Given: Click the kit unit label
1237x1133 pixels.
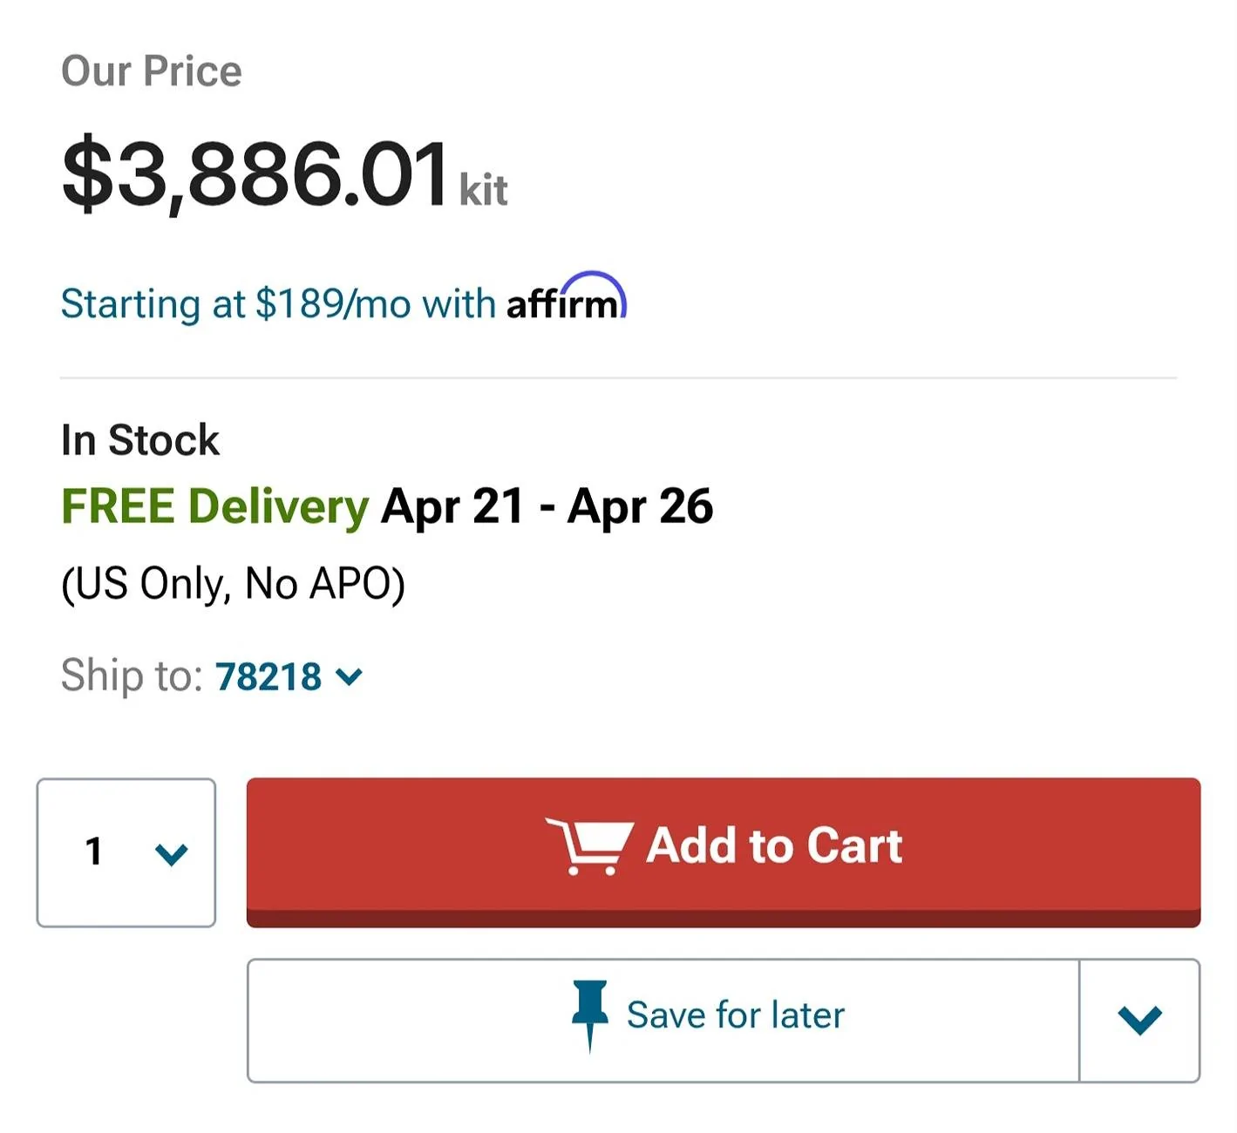Looking at the screenshot, I should [484, 189].
